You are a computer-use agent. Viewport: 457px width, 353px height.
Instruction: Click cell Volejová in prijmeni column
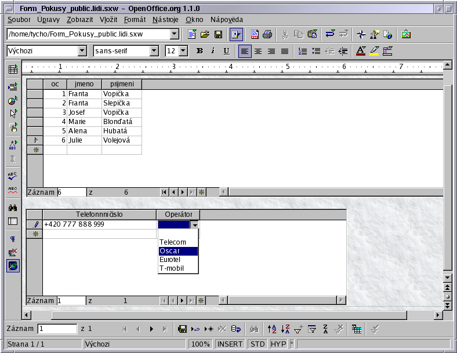pyautogui.click(x=122, y=140)
